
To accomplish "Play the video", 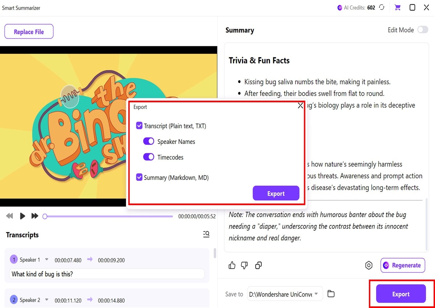I will (x=22, y=216).
